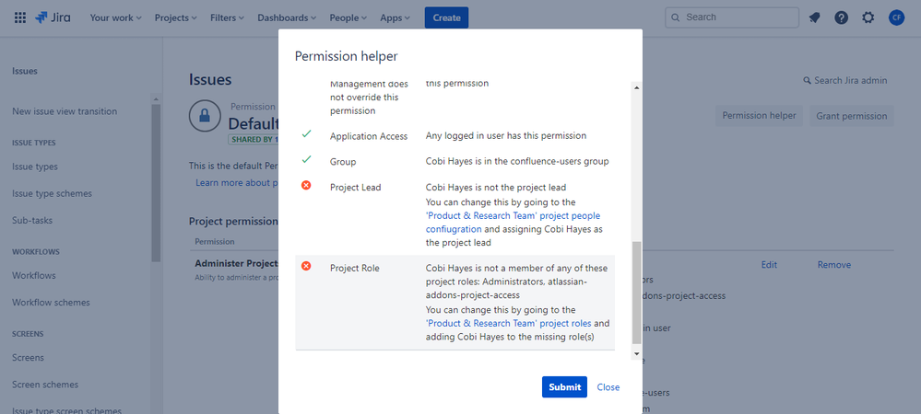Expand the Filters dropdown menu

228,17
